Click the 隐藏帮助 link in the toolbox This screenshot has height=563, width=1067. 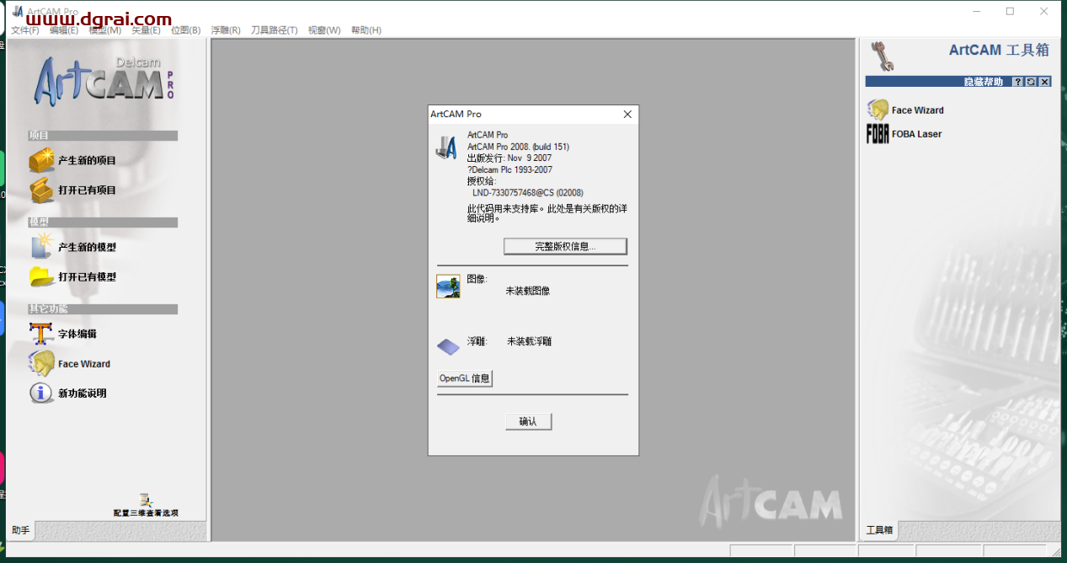984,82
